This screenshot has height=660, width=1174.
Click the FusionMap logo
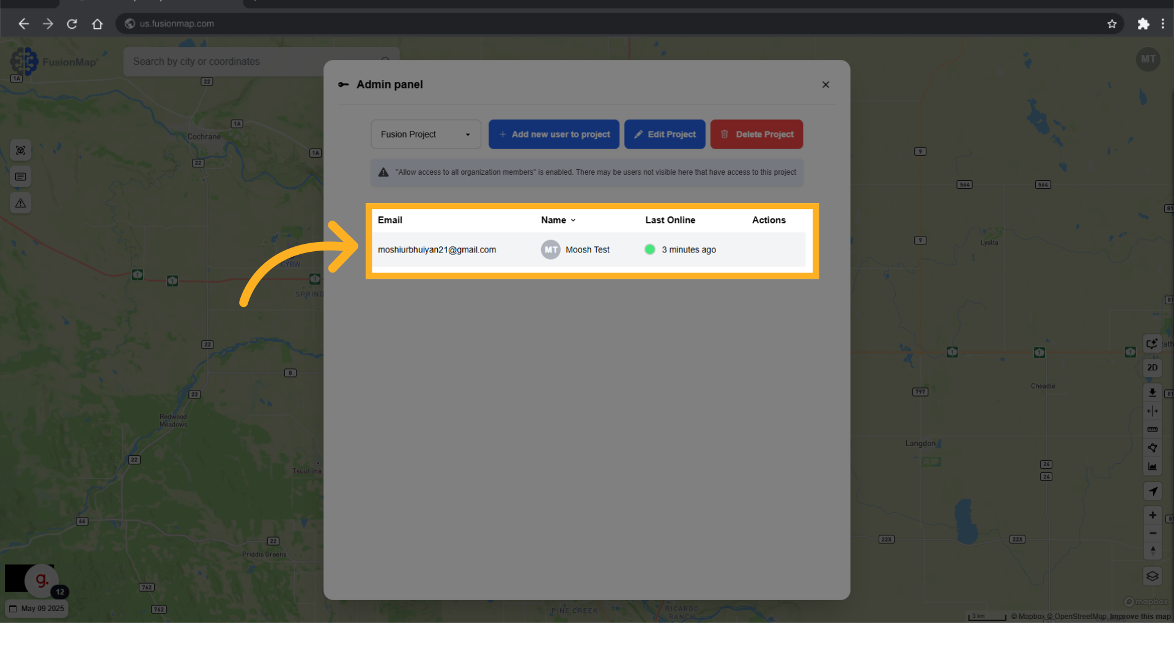tap(54, 62)
